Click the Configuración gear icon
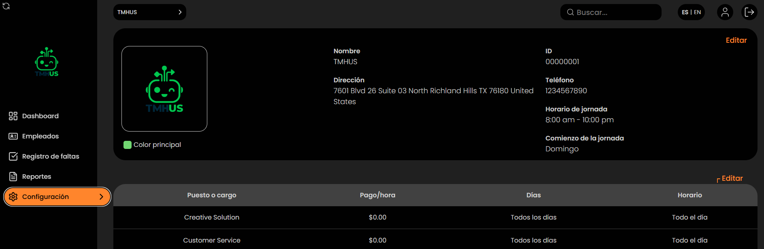This screenshot has height=249, width=764. [x=13, y=197]
